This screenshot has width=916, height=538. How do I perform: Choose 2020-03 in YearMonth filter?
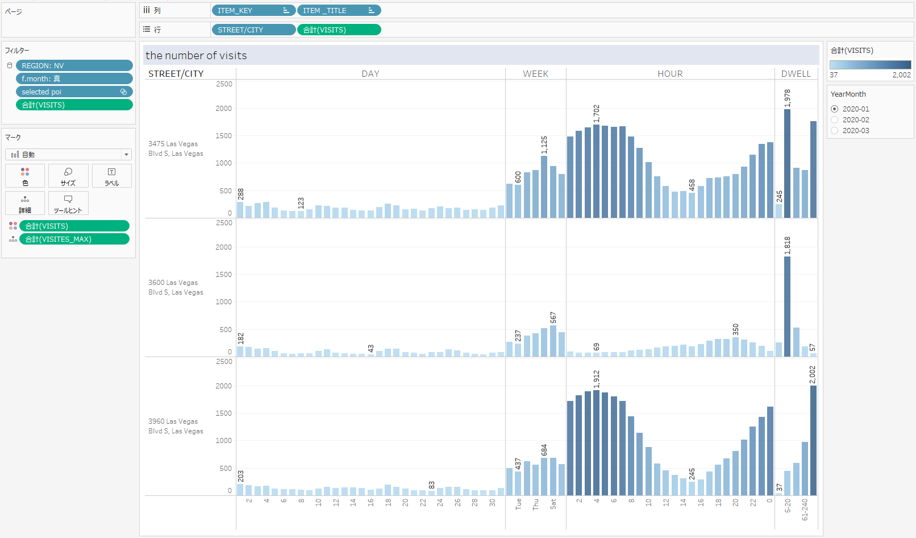pos(834,130)
